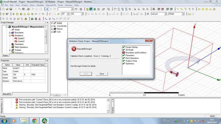Collapse the Excitations tree node

pos(10,36)
